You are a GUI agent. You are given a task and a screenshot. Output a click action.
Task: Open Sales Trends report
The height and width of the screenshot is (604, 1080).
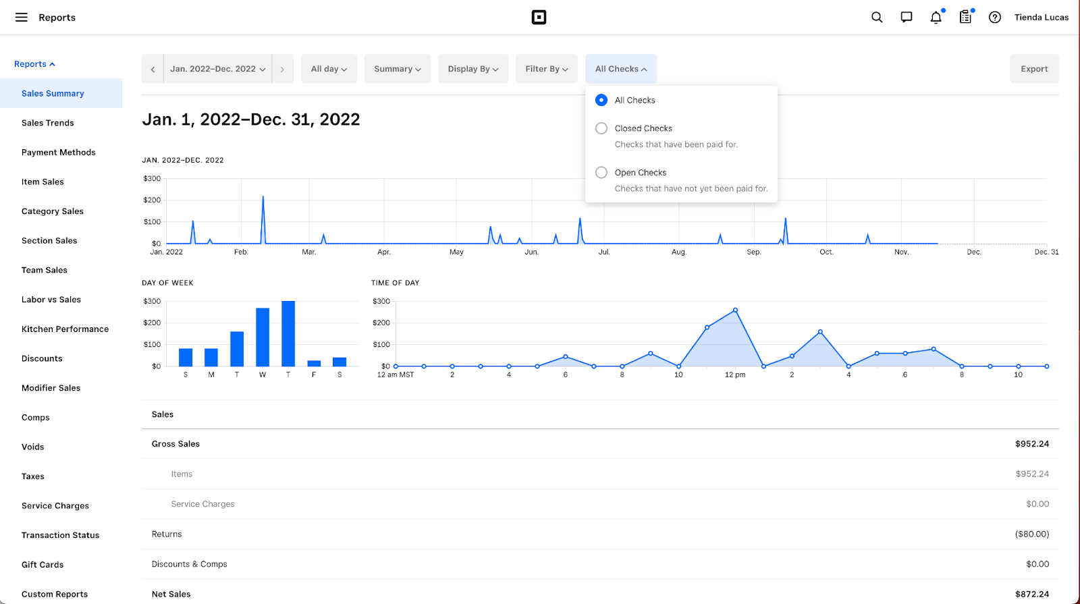48,123
